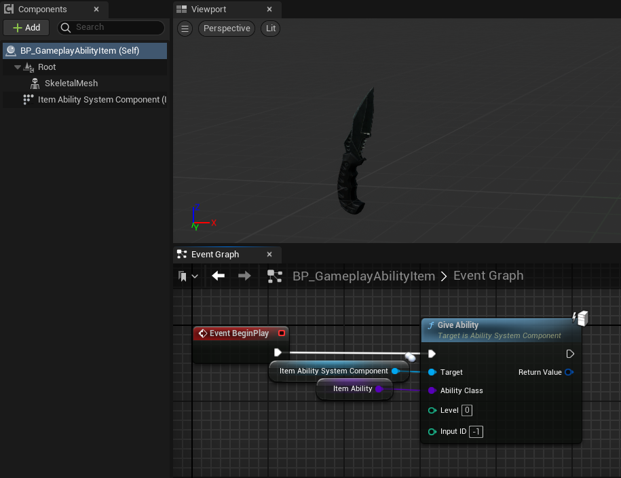Switch to the Viewport tab

click(x=209, y=10)
